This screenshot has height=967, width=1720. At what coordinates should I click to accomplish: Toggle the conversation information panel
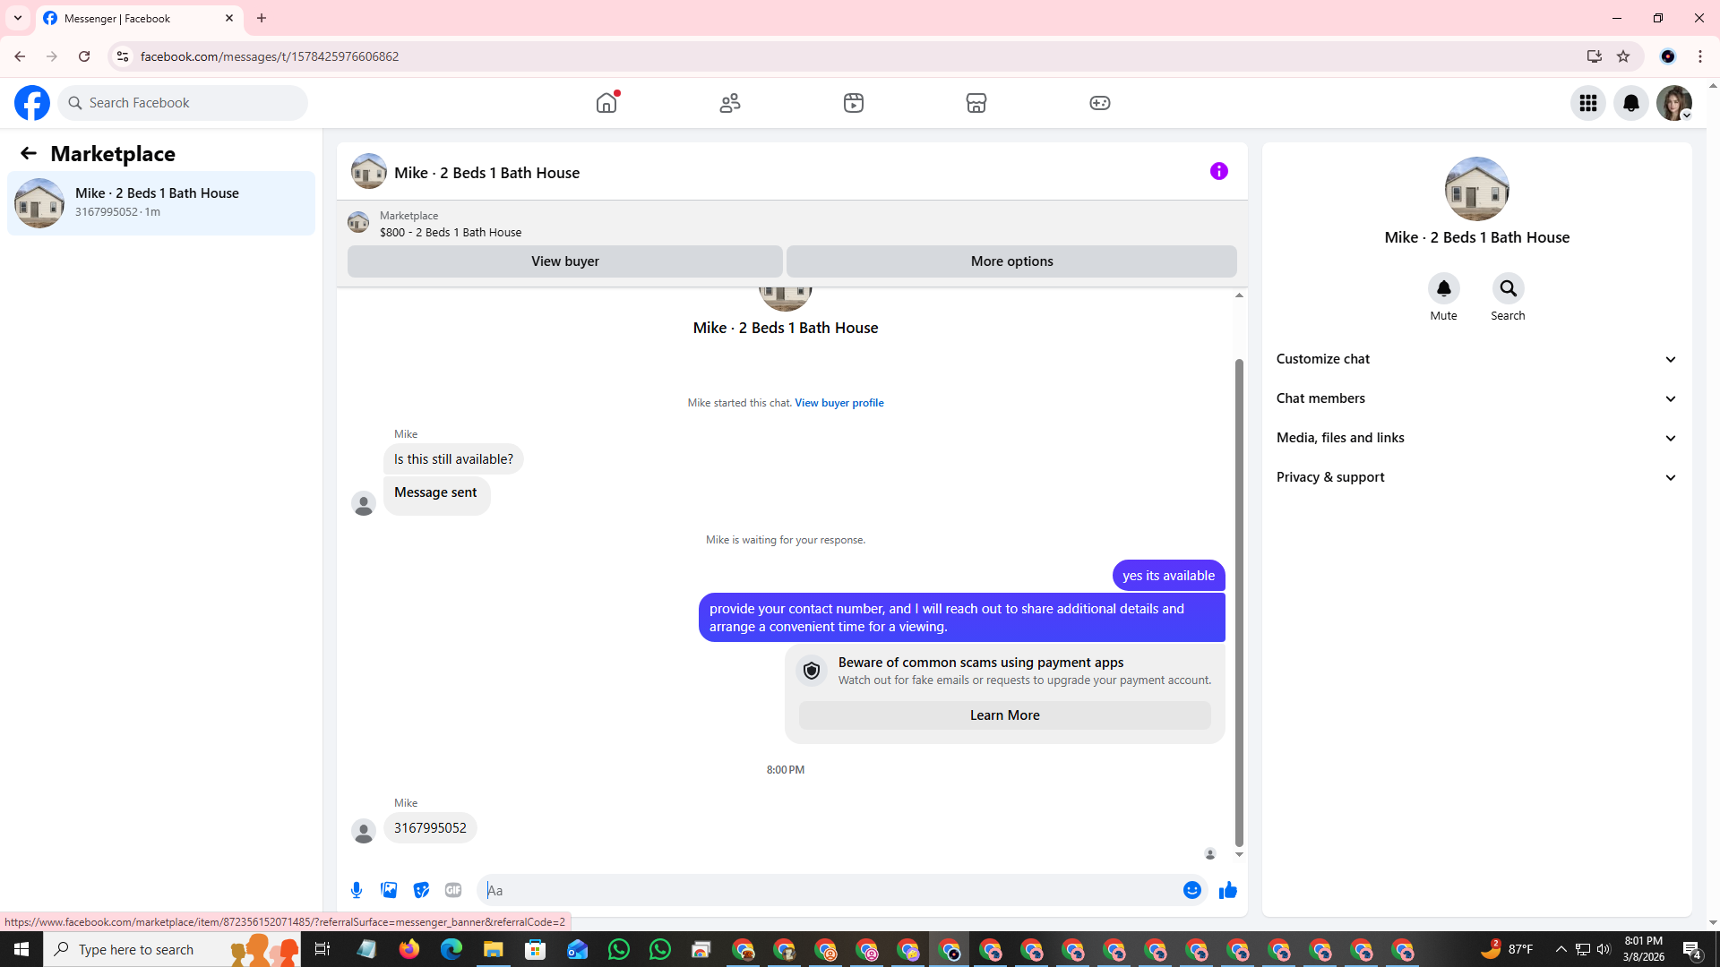pyautogui.click(x=1218, y=171)
